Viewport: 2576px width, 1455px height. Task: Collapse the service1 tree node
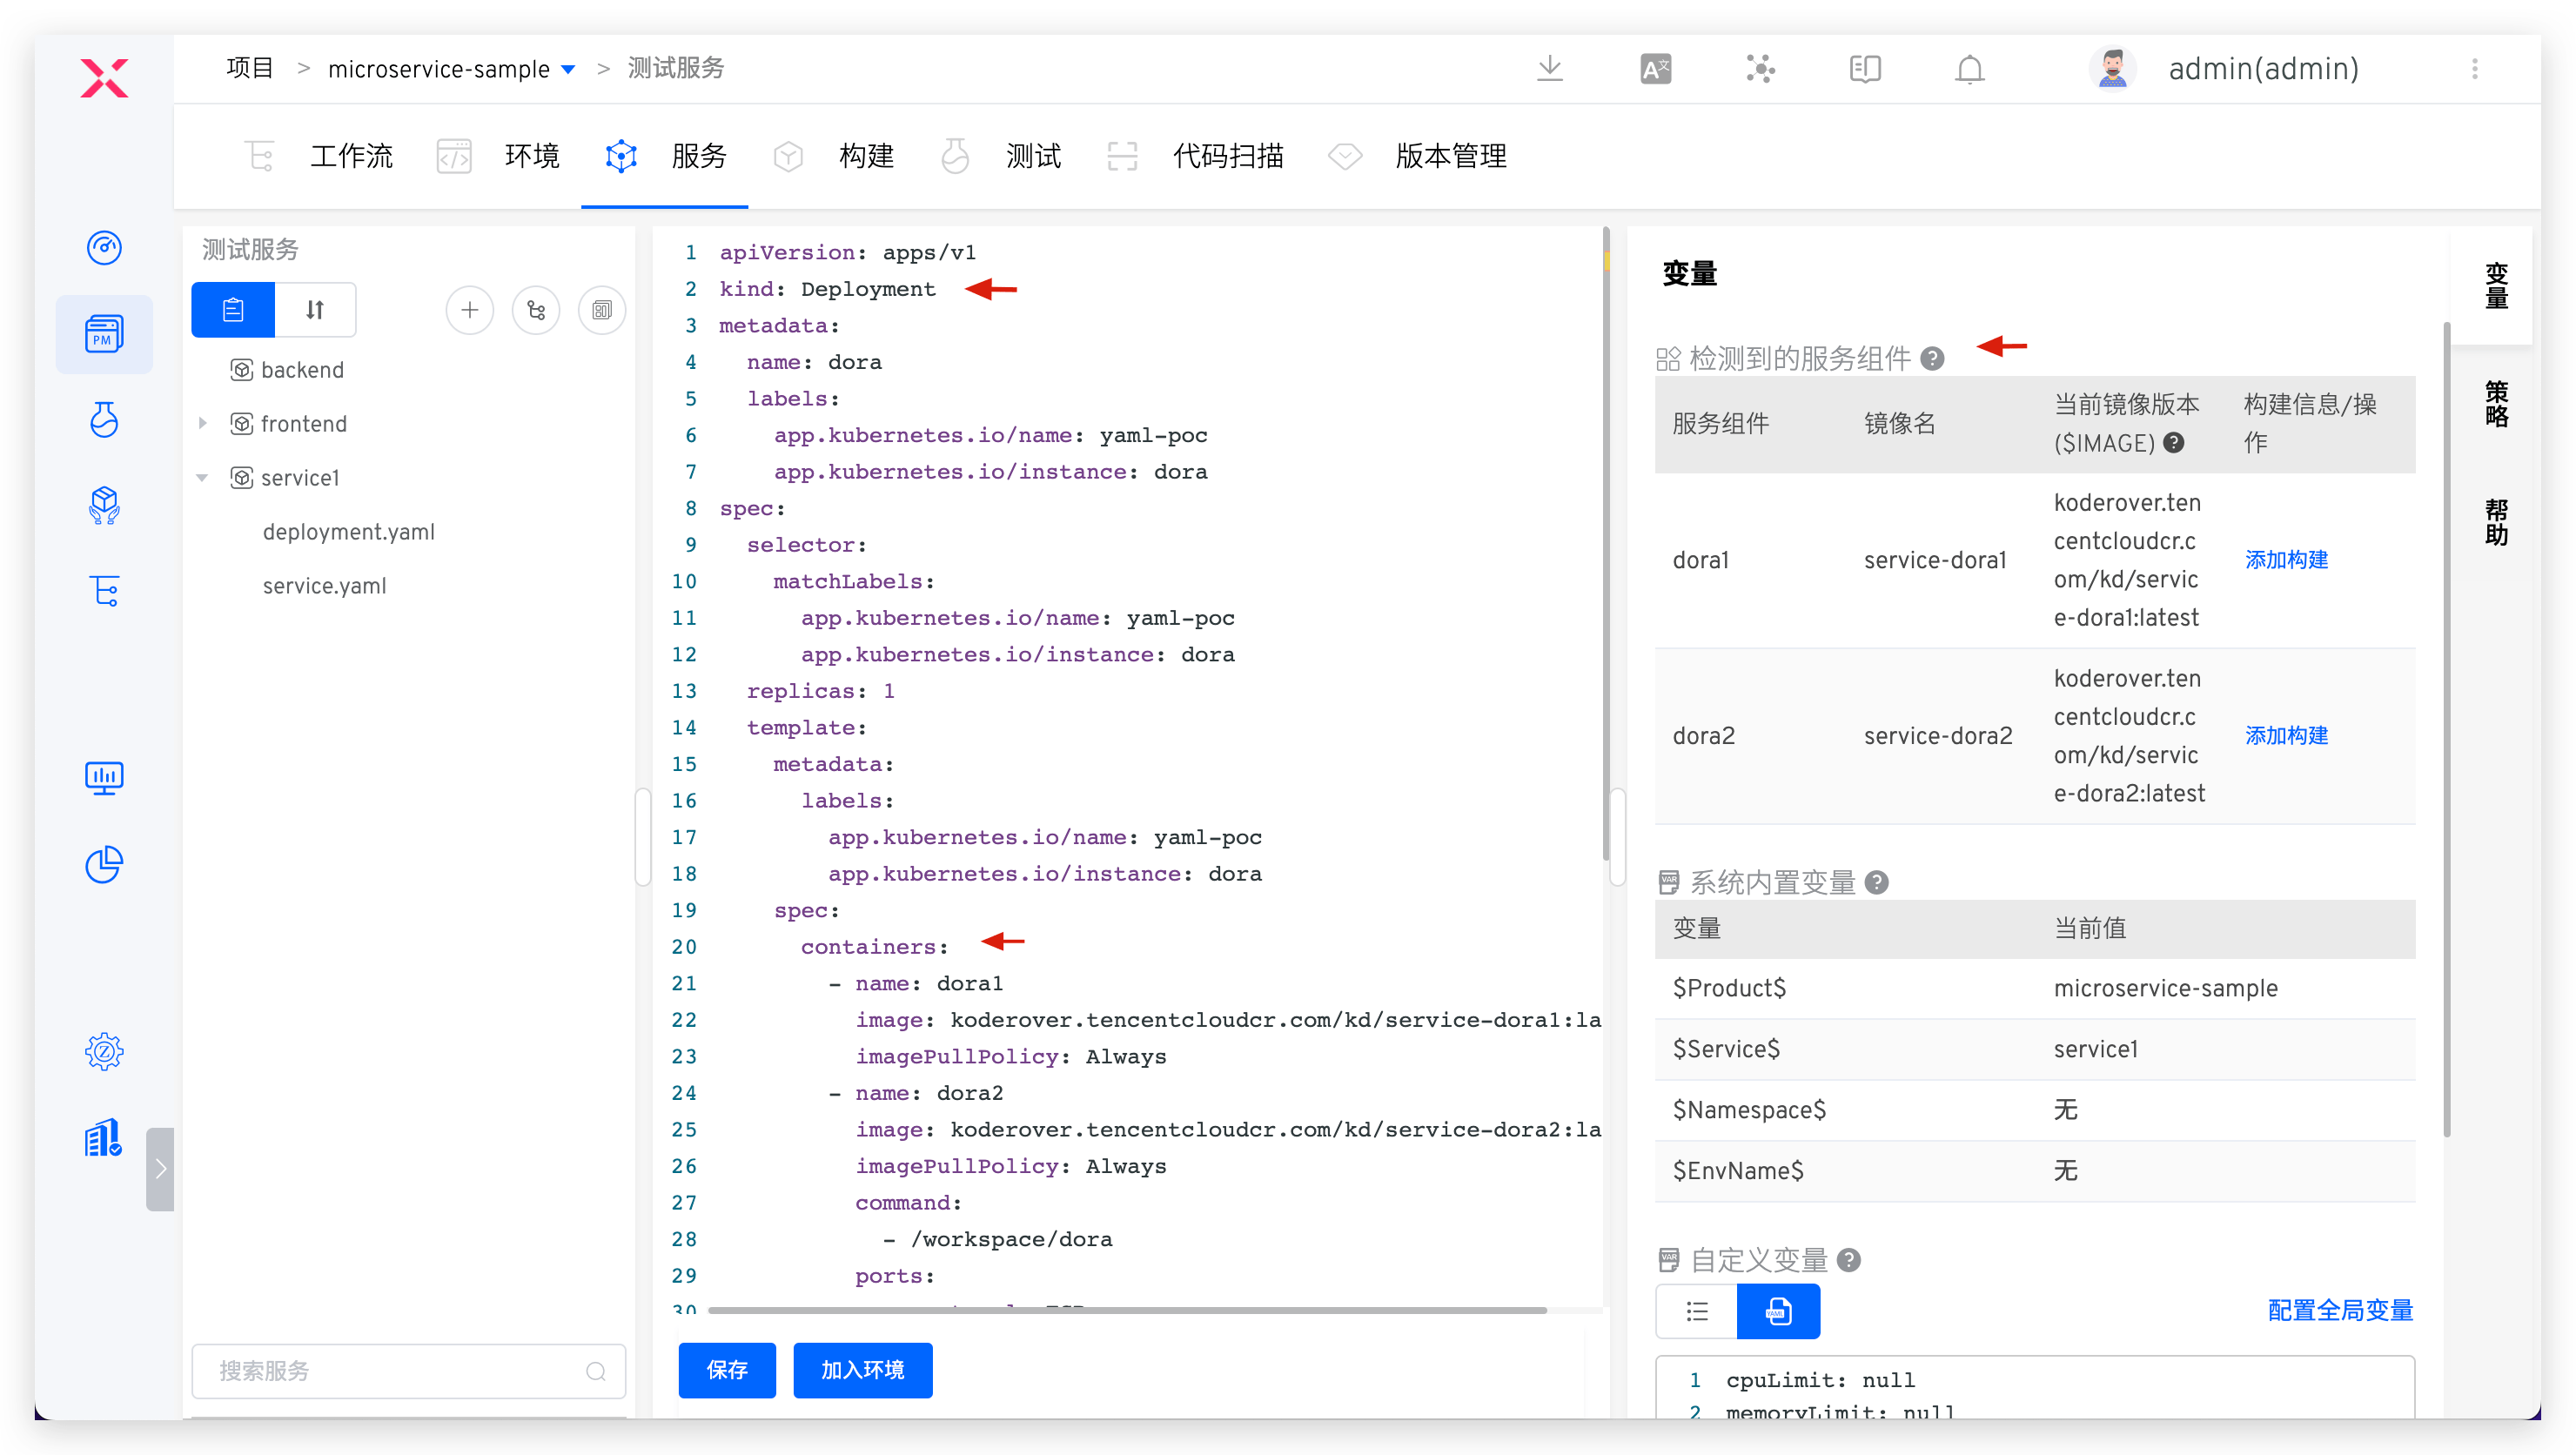point(203,477)
